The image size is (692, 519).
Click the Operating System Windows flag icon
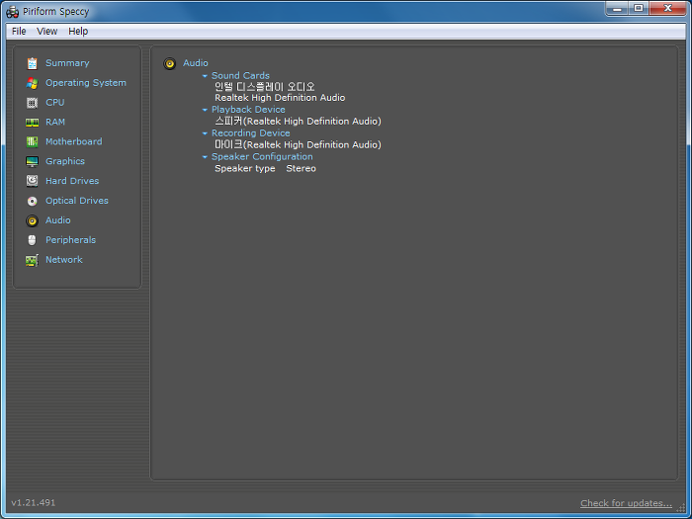click(32, 83)
